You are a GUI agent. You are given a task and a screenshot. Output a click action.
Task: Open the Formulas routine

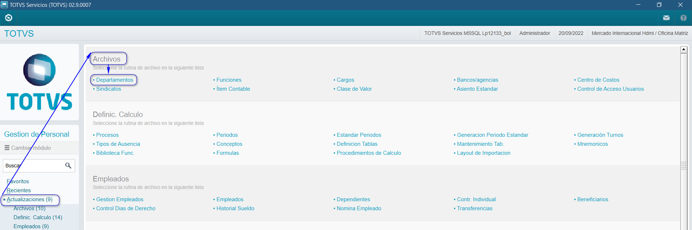(227, 153)
